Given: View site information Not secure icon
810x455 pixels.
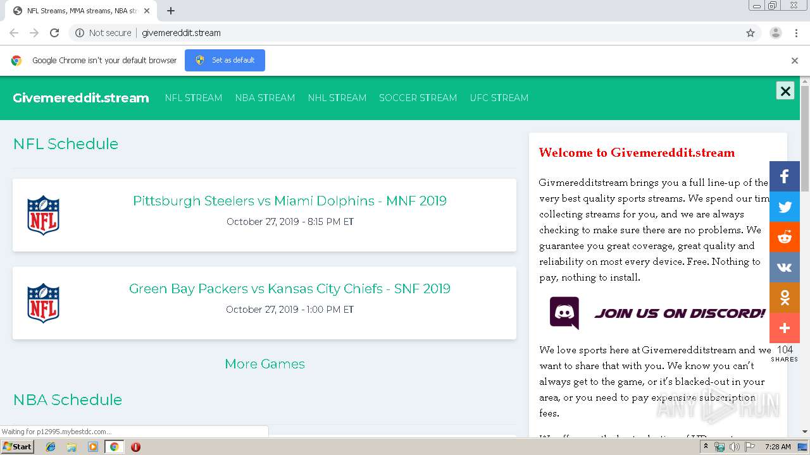Looking at the screenshot, I should (x=80, y=33).
